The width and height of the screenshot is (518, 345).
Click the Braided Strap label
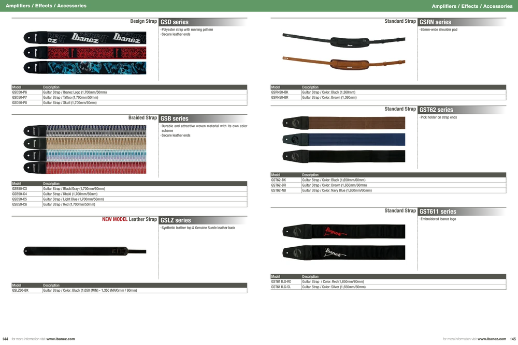[143, 118]
